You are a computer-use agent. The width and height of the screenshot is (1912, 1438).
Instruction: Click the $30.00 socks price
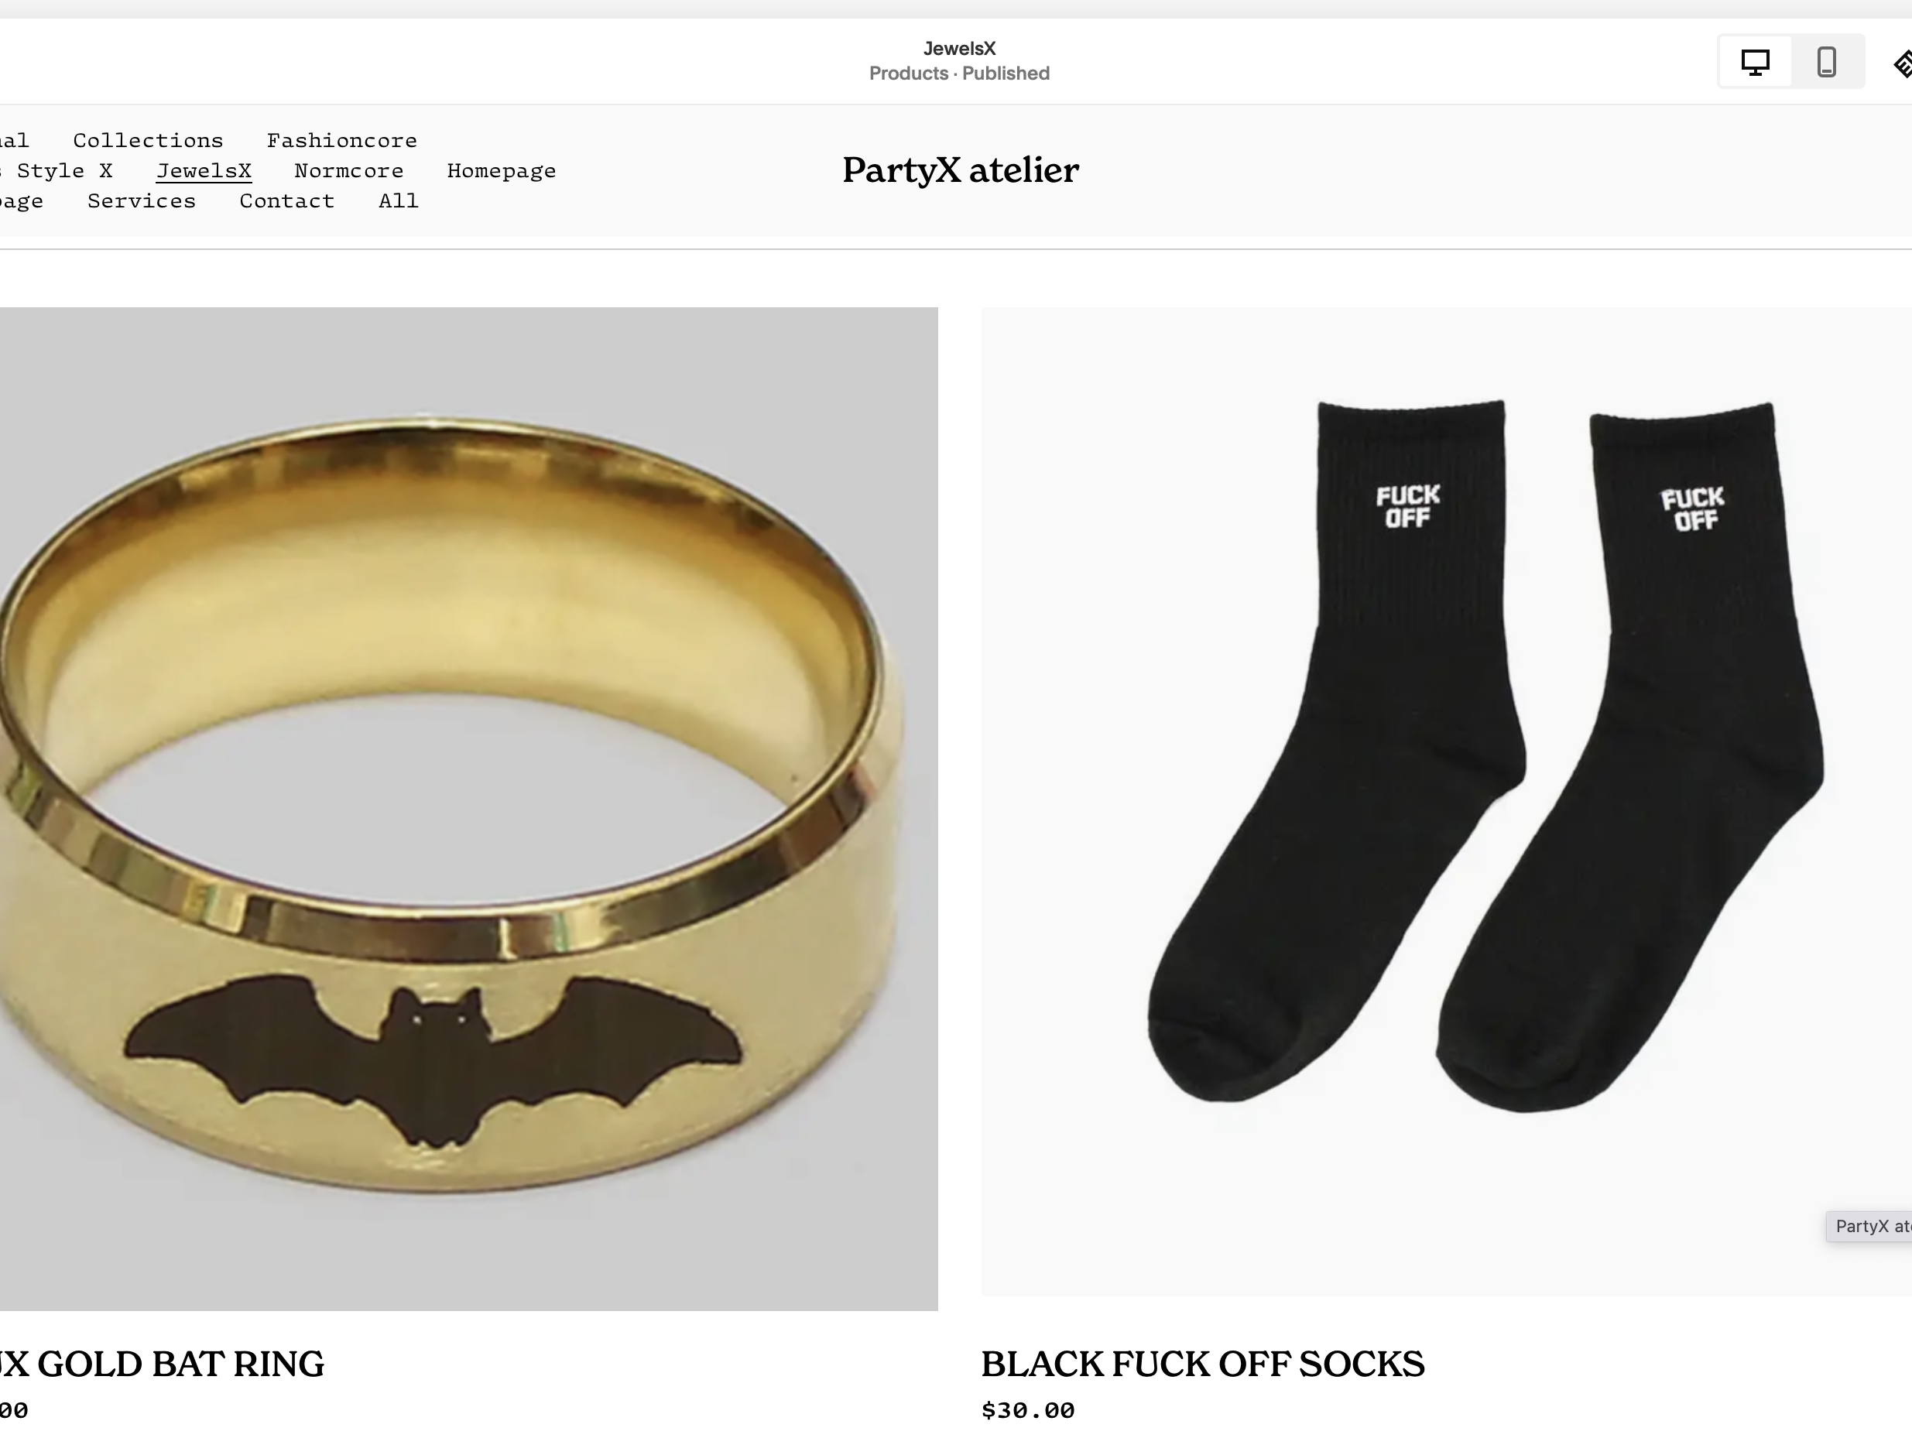tap(1028, 1411)
